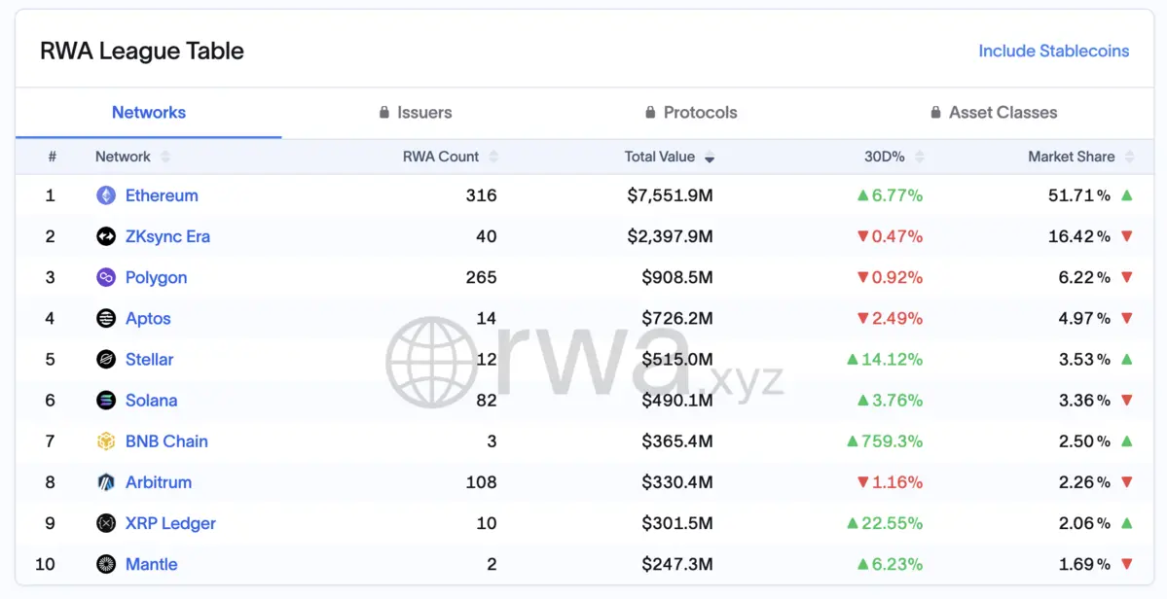Click the Aptos logo icon
This screenshot has height=599, width=1167.
(106, 318)
